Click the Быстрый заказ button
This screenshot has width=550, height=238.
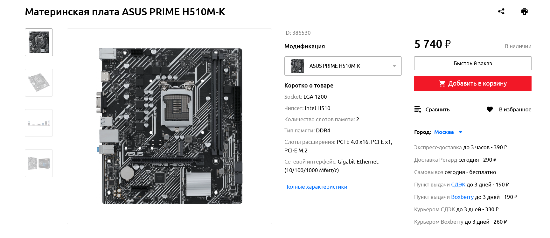[473, 63]
